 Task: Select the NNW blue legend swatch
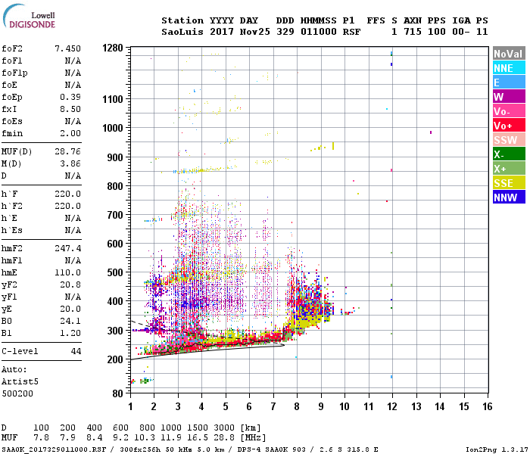[509, 197]
